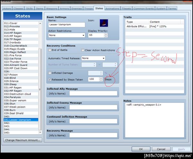Click the Inflicted Ally Message field
Screen dimensions: 193x159
[x=93, y=93]
